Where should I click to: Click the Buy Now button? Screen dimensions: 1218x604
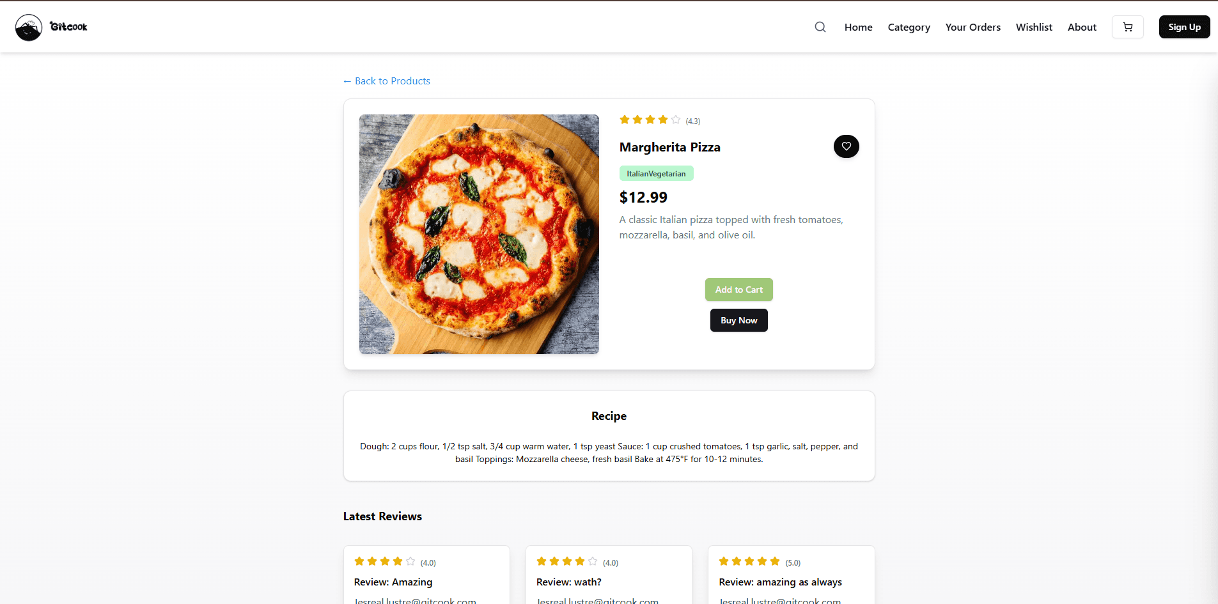tap(739, 320)
